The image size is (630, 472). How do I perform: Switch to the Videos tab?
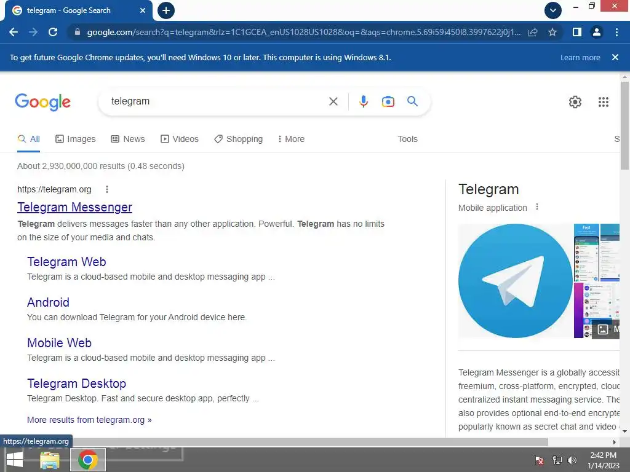coord(180,140)
